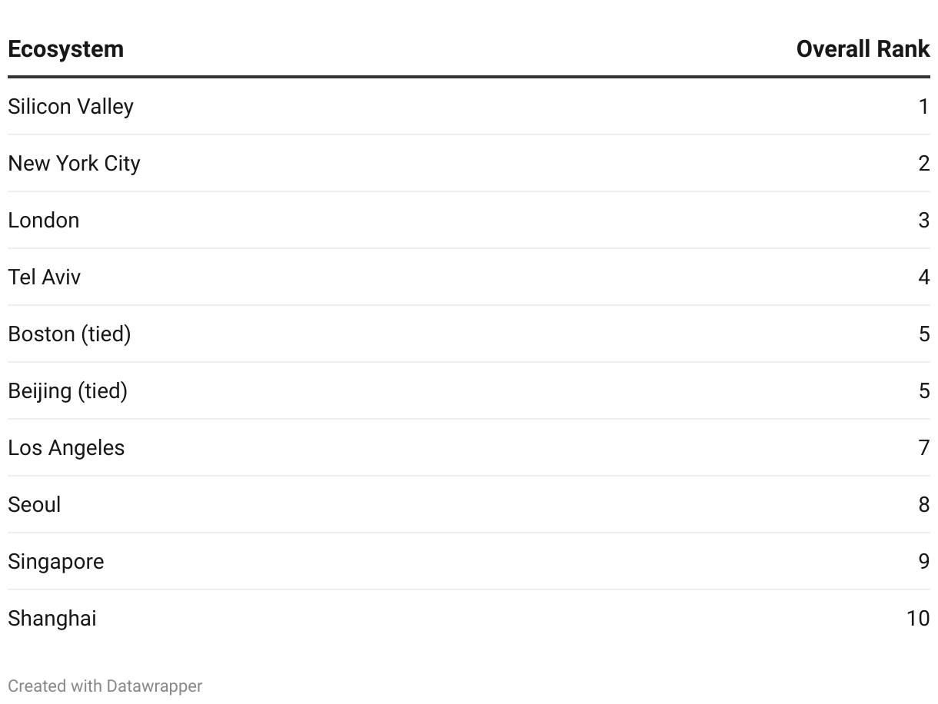Select the Singapore cell
This screenshot has width=938, height=704.
pos(56,561)
